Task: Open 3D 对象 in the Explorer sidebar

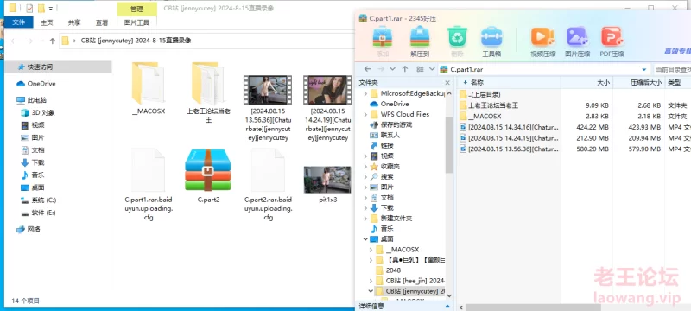Action: coord(38,113)
